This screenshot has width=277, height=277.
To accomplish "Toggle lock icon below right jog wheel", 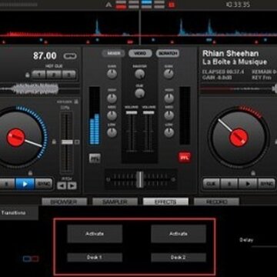I will tap(253, 173).
